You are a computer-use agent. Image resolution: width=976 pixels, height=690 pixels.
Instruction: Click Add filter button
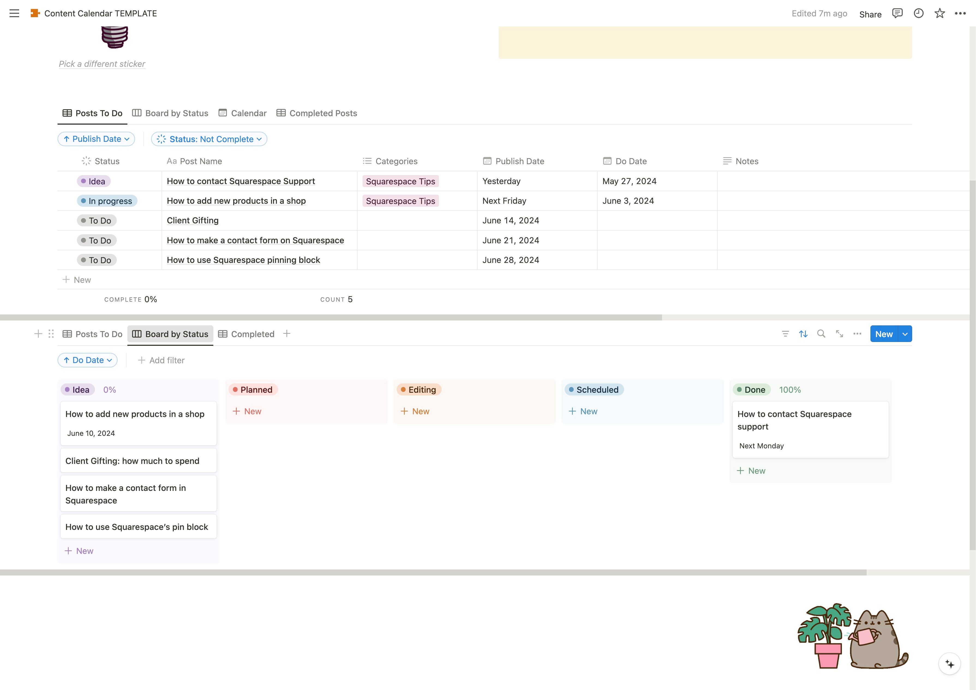pos(161,360)
